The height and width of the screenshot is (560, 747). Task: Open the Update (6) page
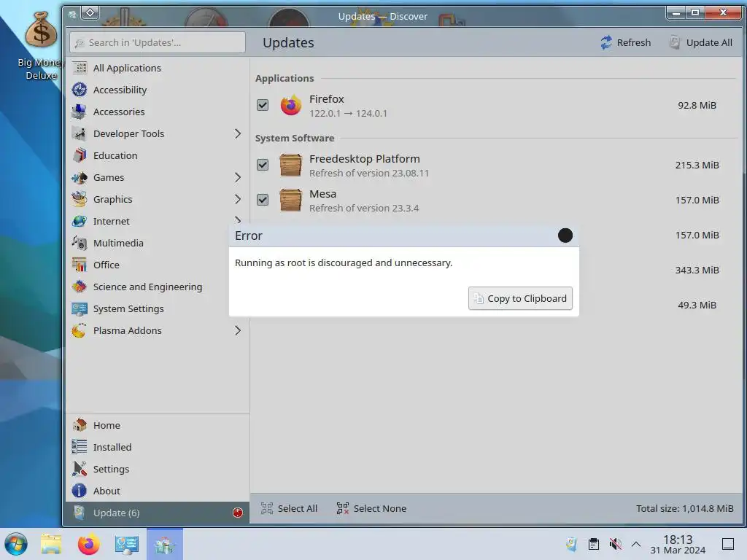coord(158,513)
